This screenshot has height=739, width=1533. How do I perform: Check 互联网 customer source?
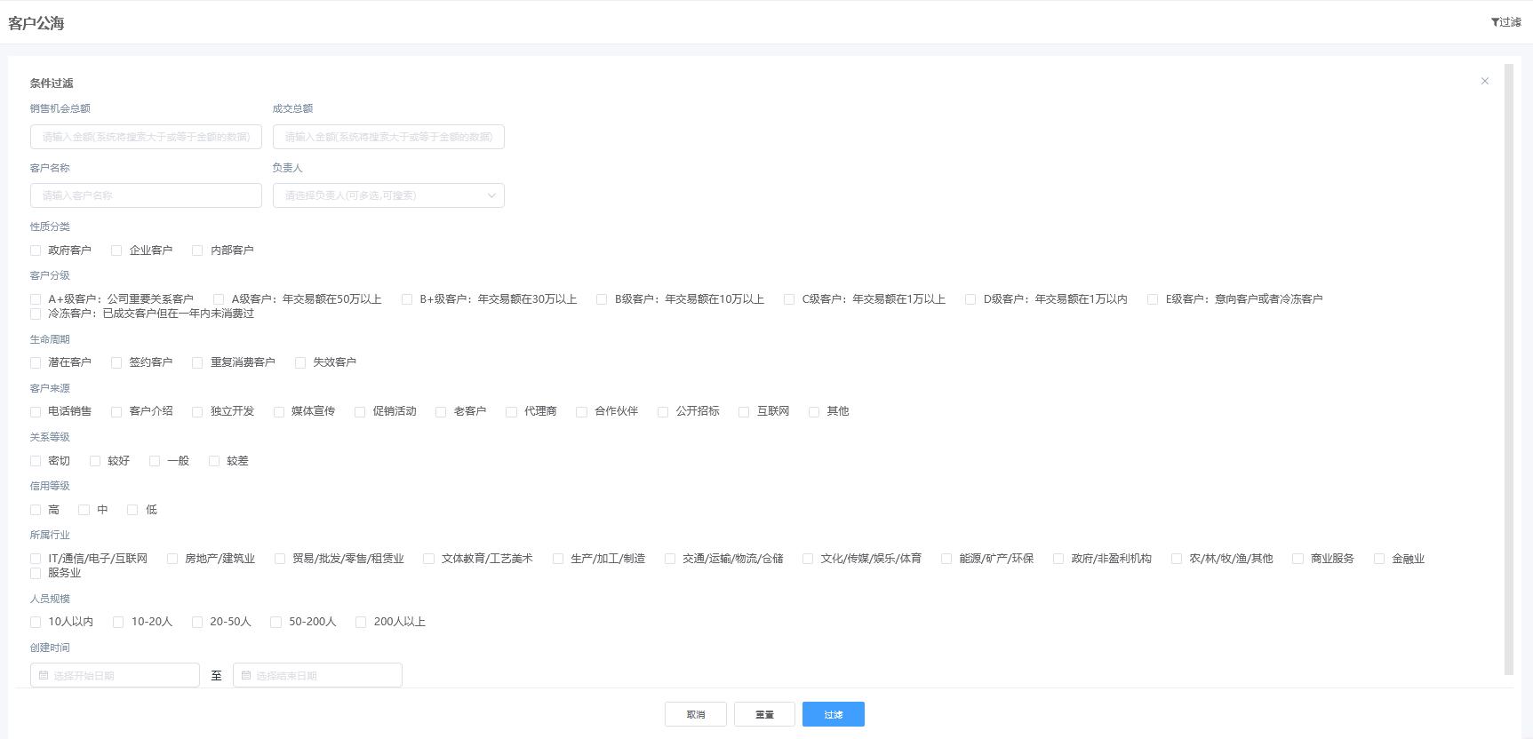744,411
